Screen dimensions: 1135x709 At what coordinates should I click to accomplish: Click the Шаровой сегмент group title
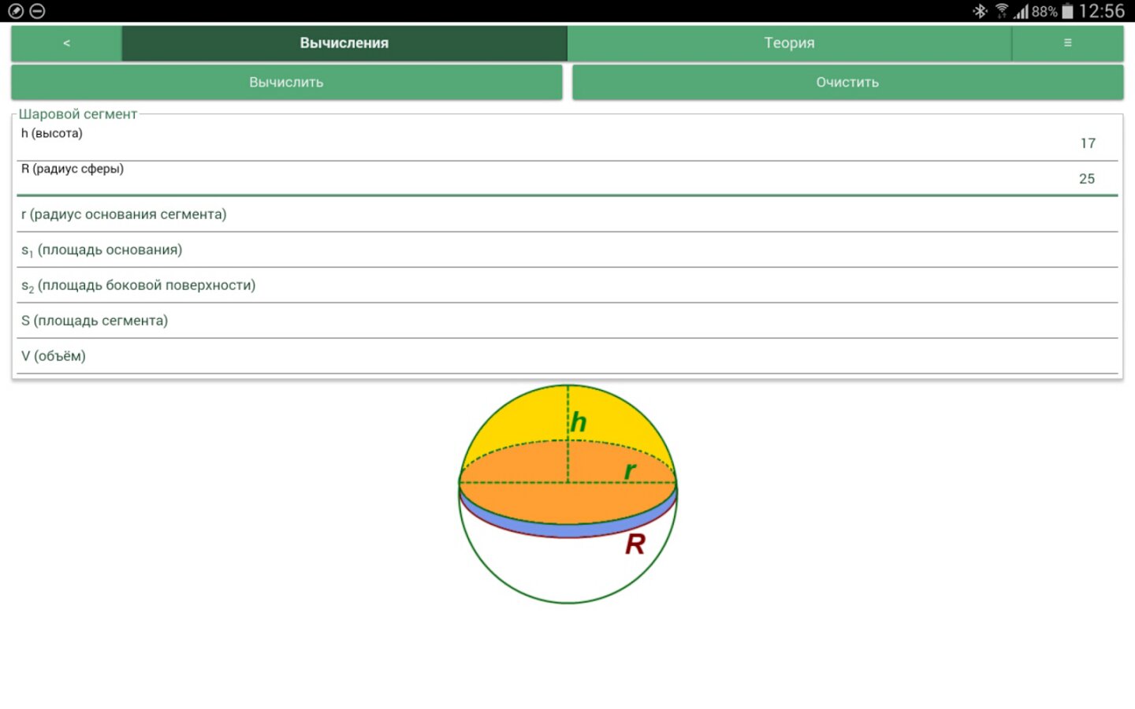tap(78, 114)
